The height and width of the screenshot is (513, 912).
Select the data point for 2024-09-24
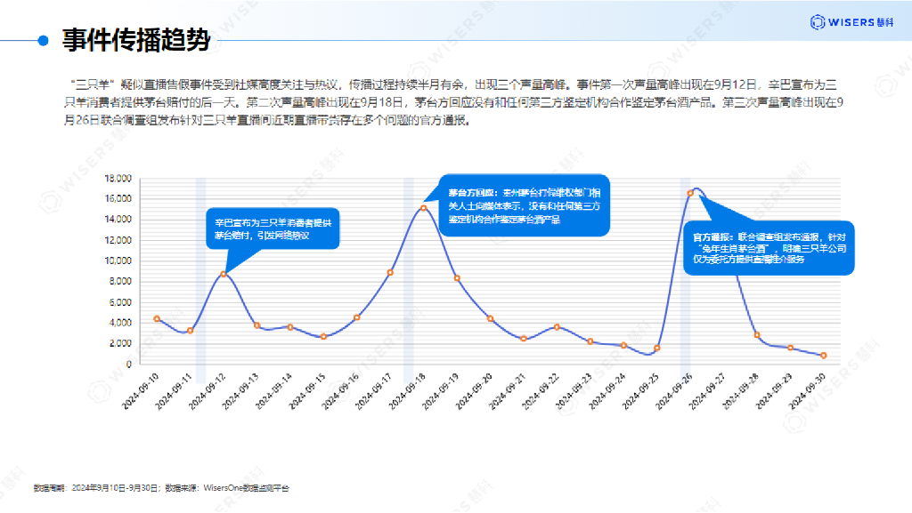[x=624, y=345]
